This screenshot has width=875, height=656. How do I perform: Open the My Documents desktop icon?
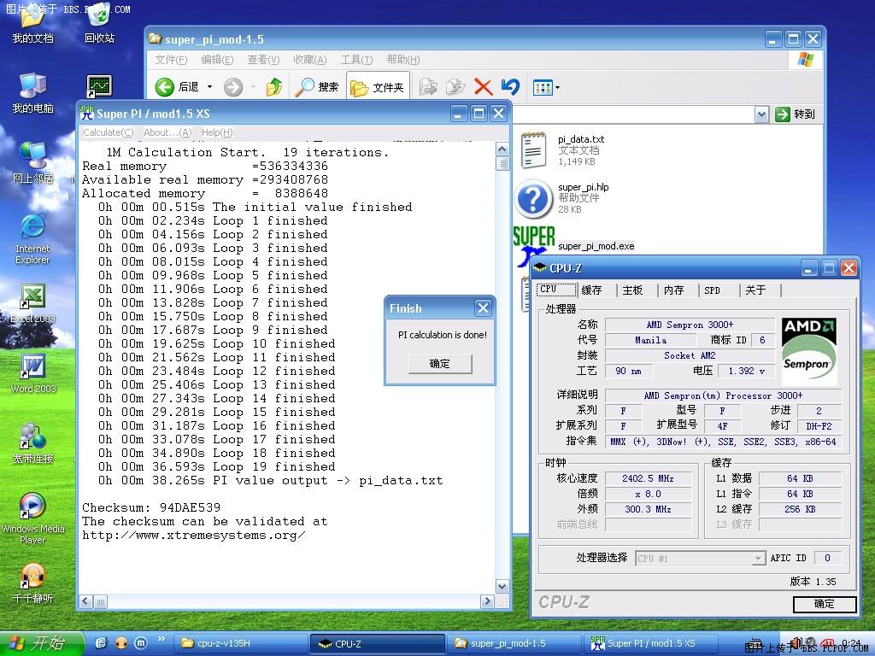(33, 25)
